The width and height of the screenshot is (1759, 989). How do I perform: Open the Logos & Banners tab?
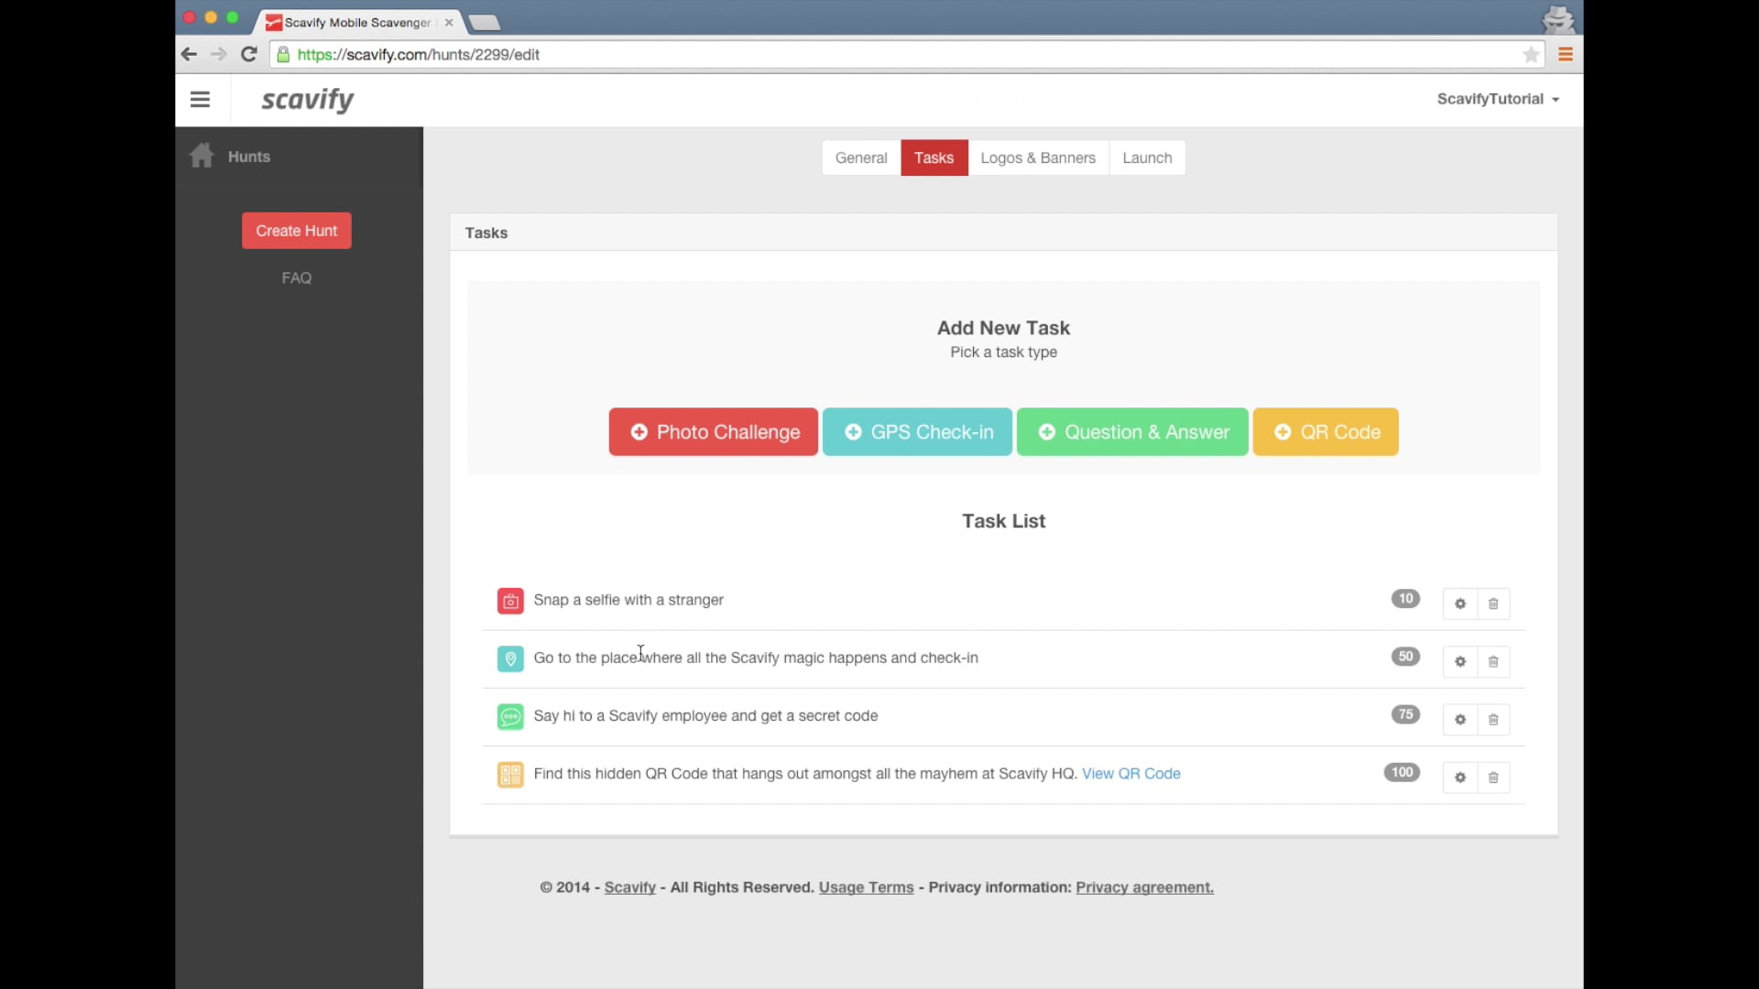pos(1038,158)
